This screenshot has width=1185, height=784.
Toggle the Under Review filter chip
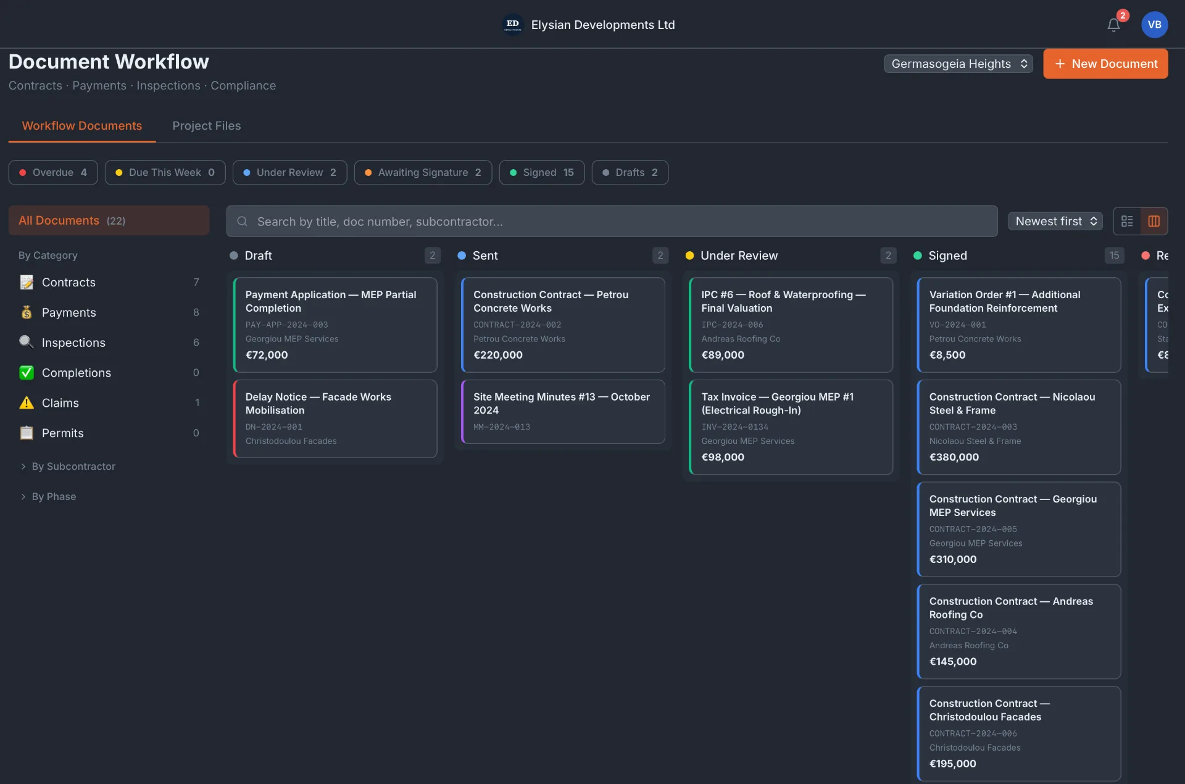click(x=289, y=172)
